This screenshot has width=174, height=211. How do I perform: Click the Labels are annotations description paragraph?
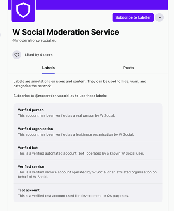click(80, 84)
